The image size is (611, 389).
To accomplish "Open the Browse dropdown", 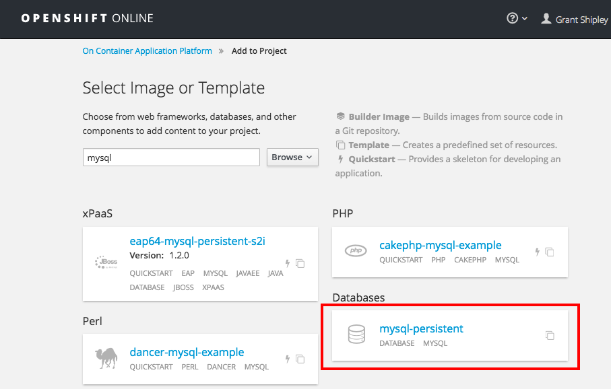I will tap(292, 157).
